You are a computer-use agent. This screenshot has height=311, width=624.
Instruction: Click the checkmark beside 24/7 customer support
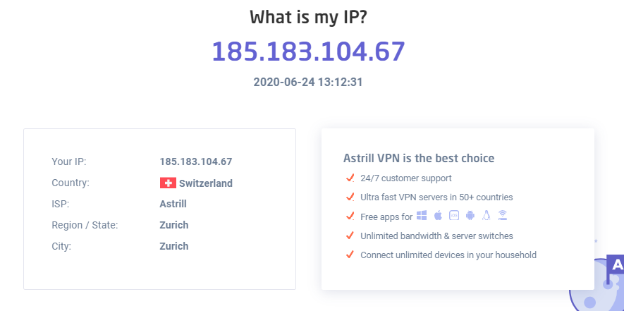pos(350,178)
